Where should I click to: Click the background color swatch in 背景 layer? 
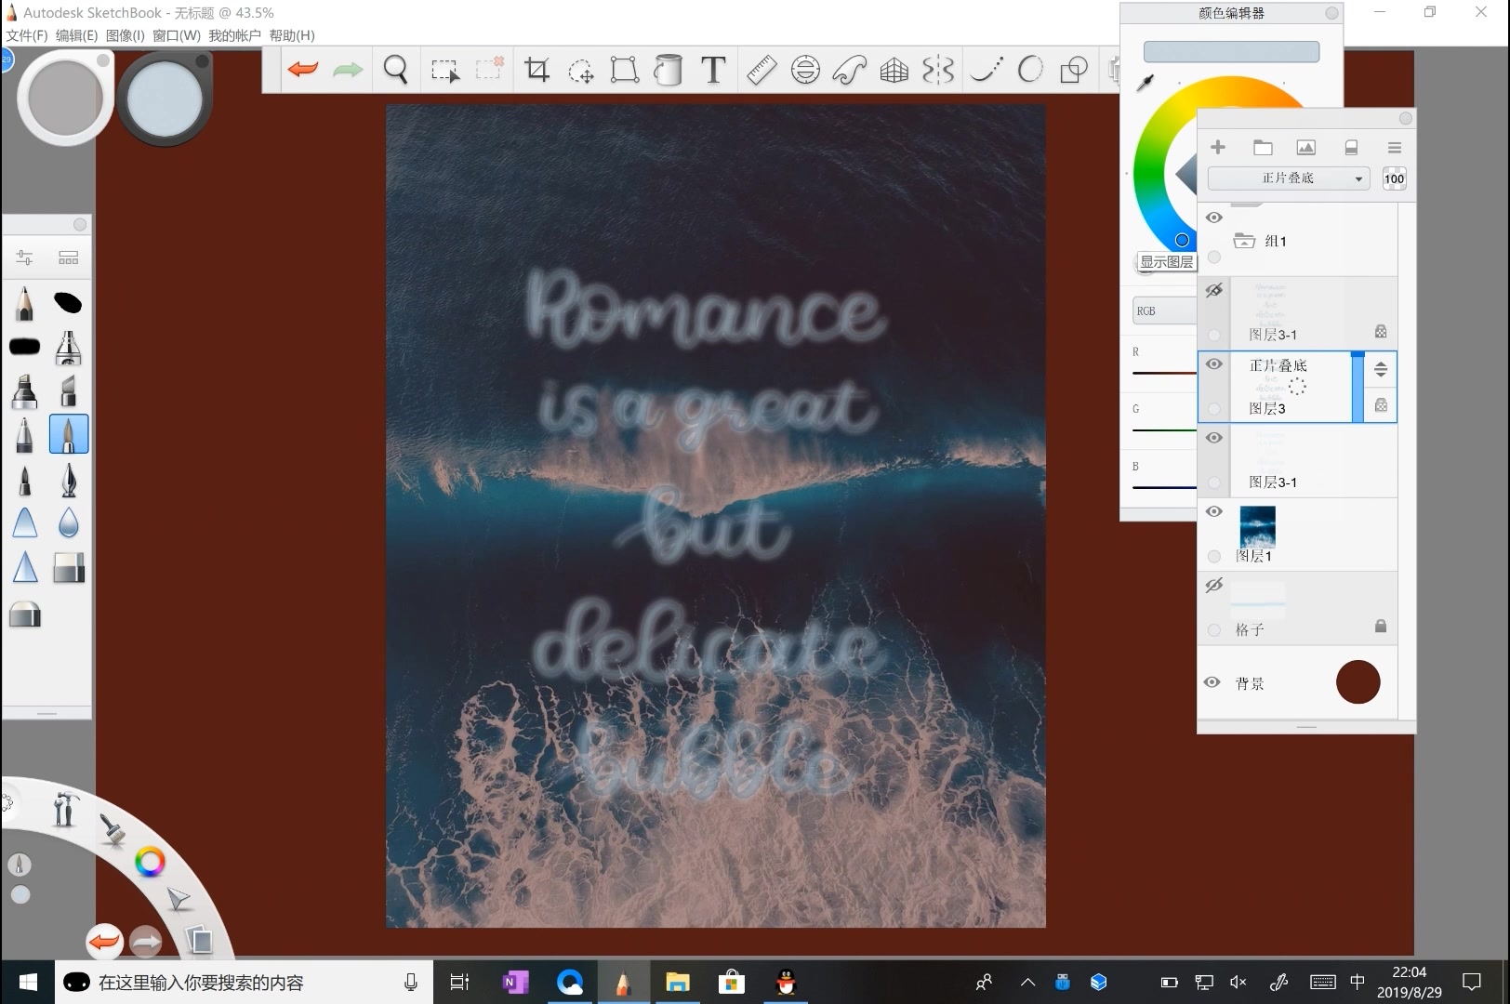[1358, 682]
